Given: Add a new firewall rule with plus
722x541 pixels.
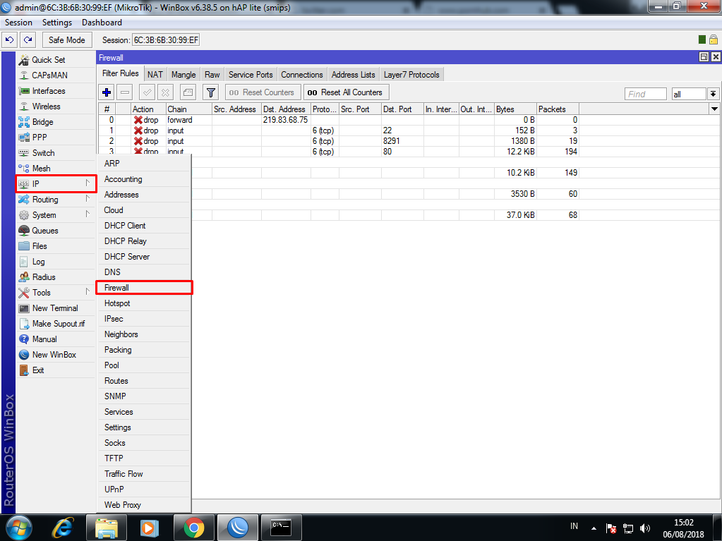Looking at the screenshot, I should pos(107,92).
